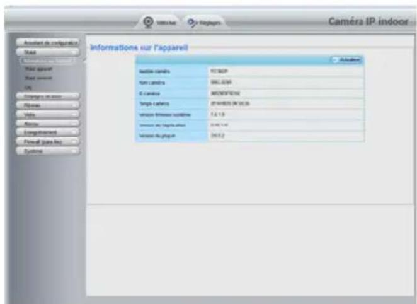Image resolution: width=417 pixels, height=304 pixels.
Task: Click the Nom caméra value cell
Action: [286, 82]
